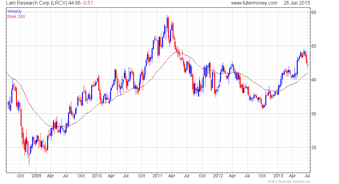The height and width of the screenshot is (184, 339).
Task: Click the 60 price axis label
Action: coord(313,12)
